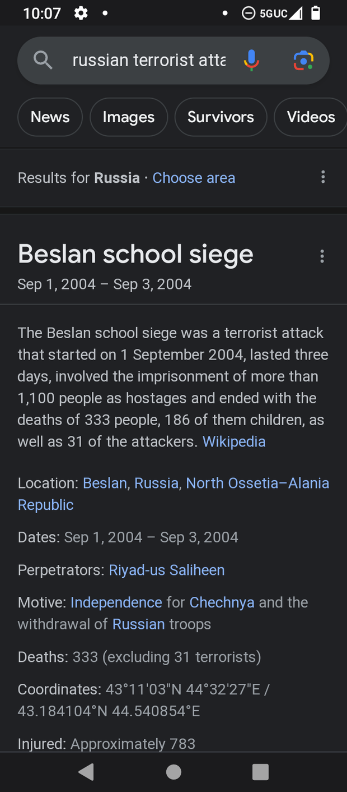
Task: Open the three-dot menu beside Results for Russia
Action: click(x=323, y=177)
